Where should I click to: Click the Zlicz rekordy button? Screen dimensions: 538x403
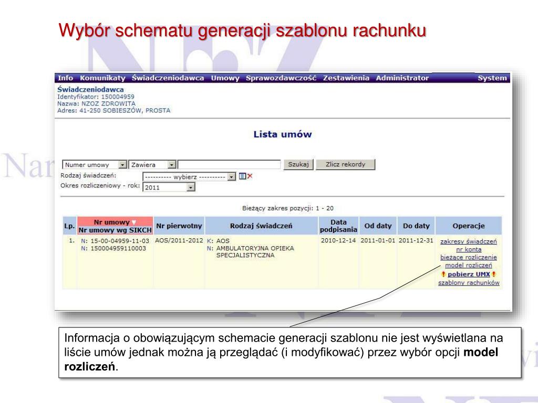(x=345, y=164)
